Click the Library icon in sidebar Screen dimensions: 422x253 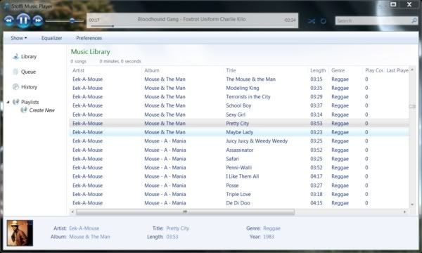point(16,56)
